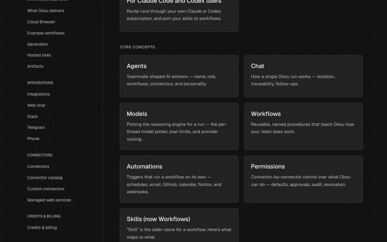
Task: Open Custom connectors sidebar link
Action: 46,189
